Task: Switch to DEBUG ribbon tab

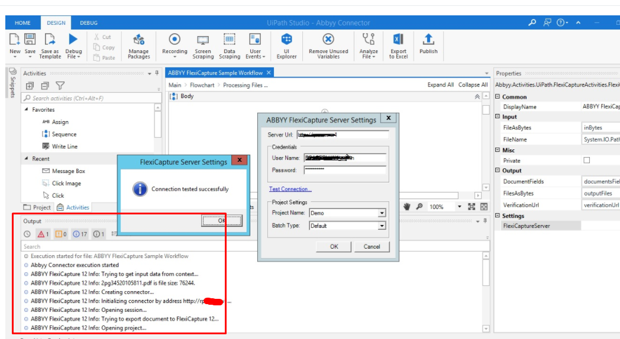Action: tap(89, 23)
